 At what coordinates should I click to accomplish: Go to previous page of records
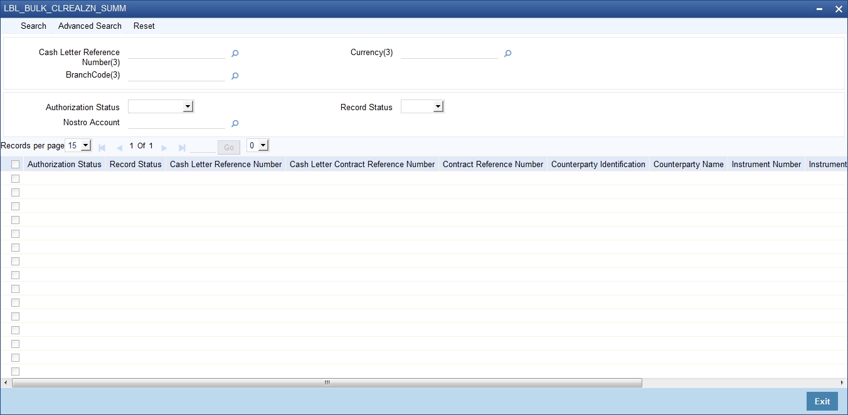119,148
